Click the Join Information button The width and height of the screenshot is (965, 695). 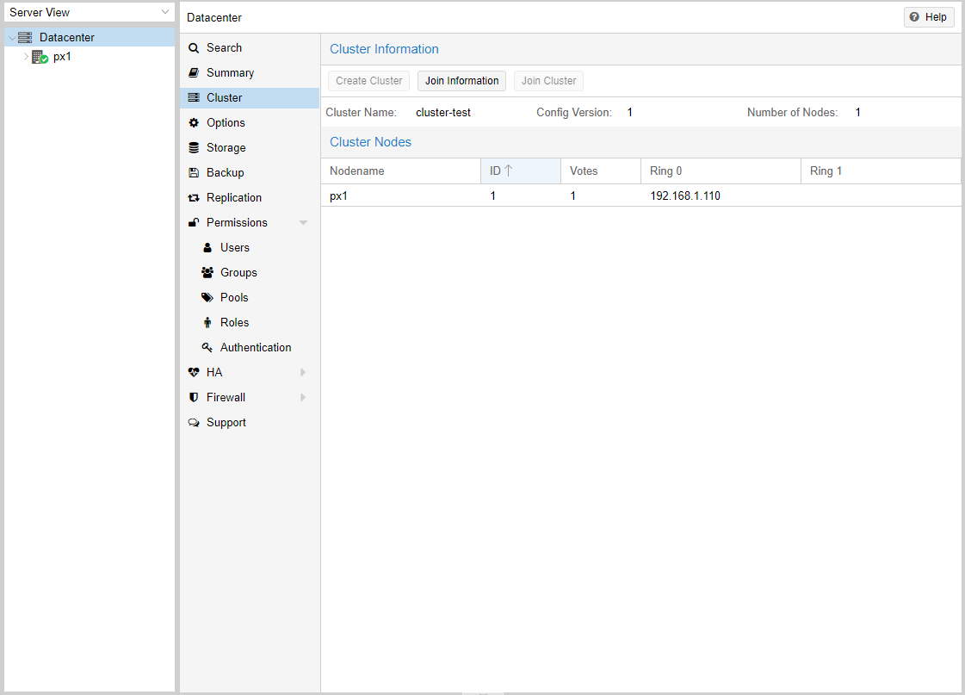click(x=461, y=81)
